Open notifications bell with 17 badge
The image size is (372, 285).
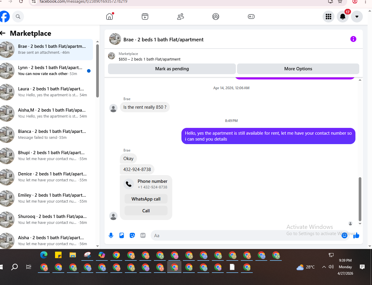point(343,17)
